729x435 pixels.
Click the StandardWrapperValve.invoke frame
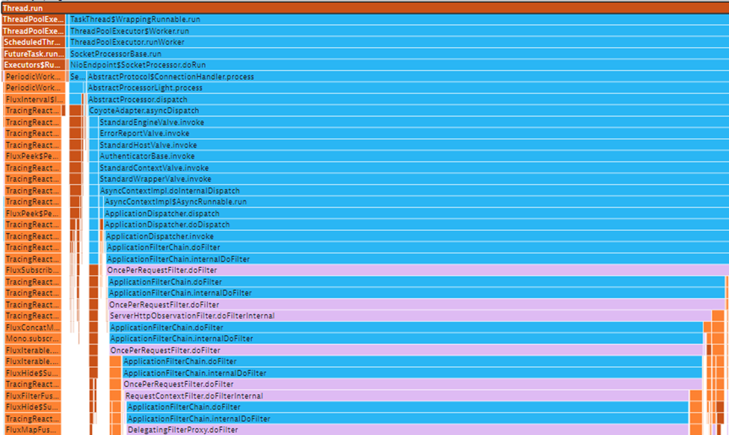pos(411,179)
